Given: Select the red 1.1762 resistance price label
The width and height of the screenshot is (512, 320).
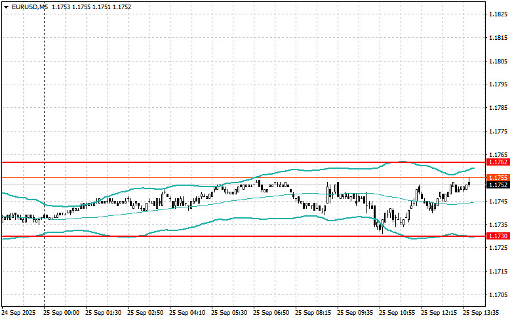Looking at the screenshot, I should tap(498, 162).
